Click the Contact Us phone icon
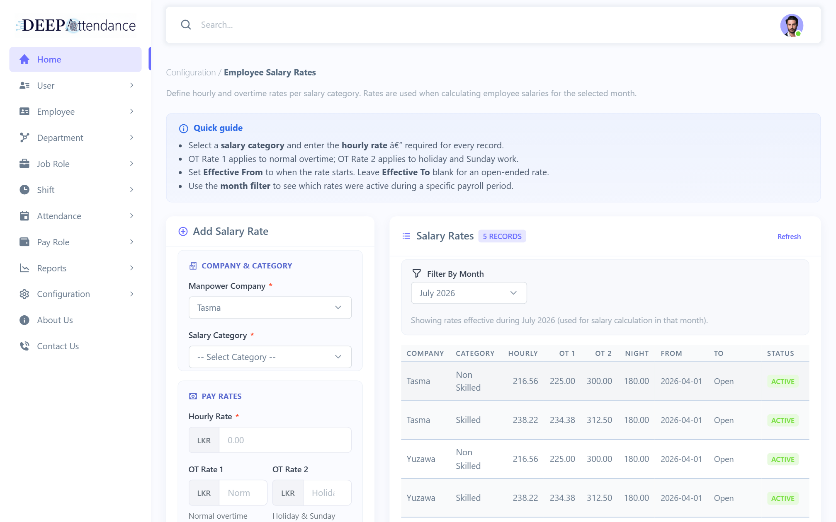The width and height of the screenshot is (836, 522). tap(24, 346)
